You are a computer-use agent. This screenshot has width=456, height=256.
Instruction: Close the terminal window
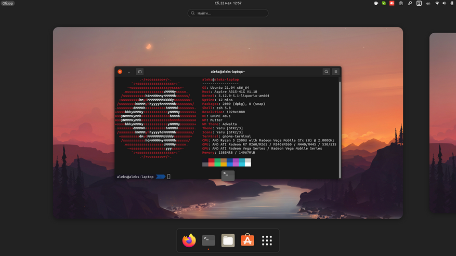click(x=120, y=72)
